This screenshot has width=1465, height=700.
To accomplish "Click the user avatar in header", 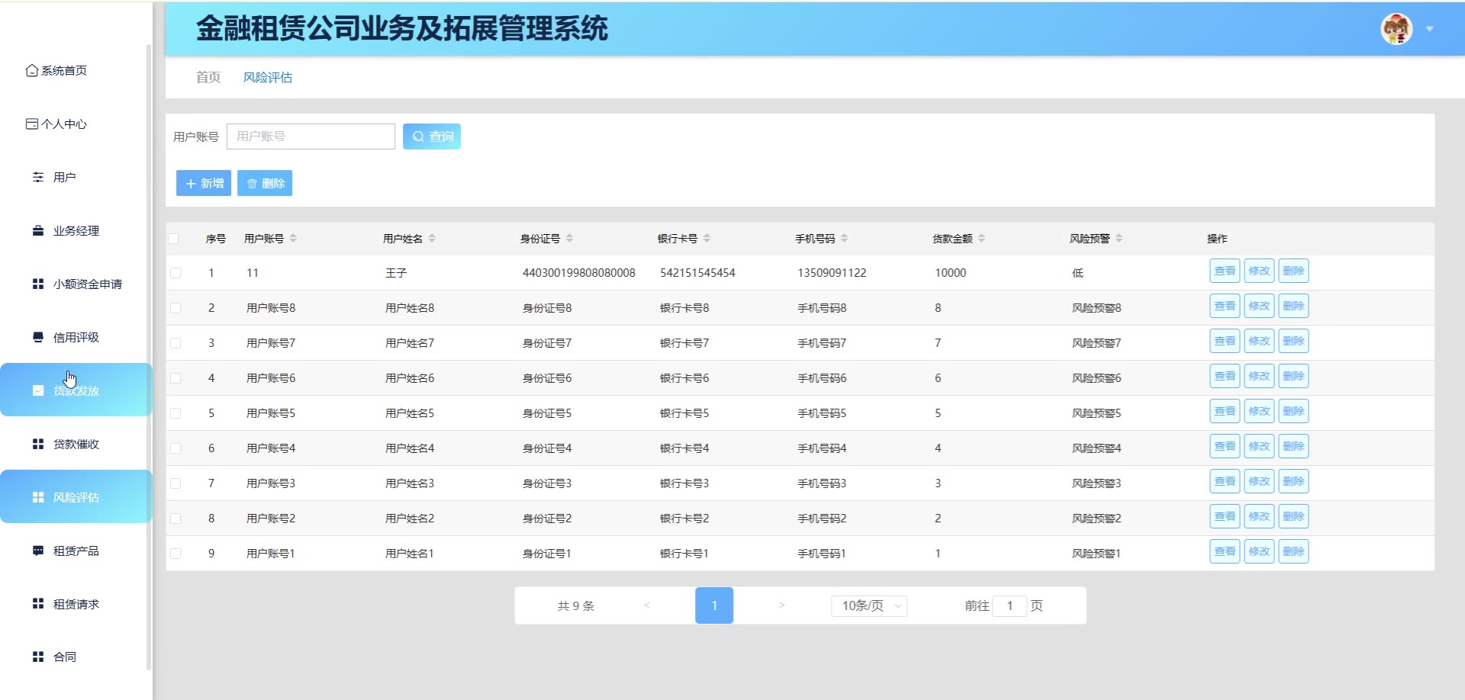I will 1396,29.
